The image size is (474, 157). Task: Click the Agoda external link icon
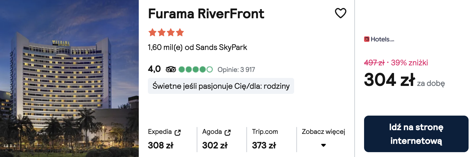point(228,132)
